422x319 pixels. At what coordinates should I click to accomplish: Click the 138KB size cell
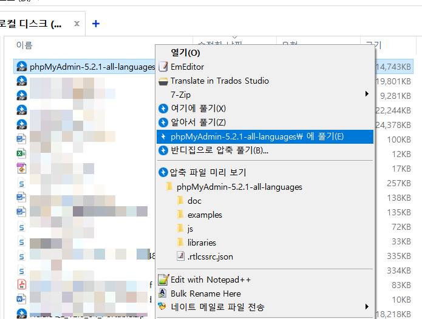click(x=399, y=198)
